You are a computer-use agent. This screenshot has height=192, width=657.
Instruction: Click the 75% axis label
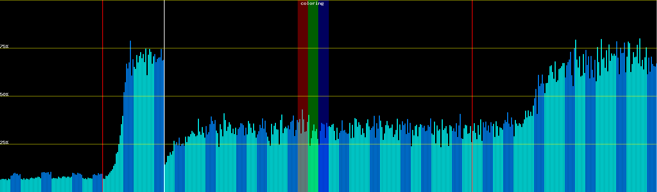pyautogui.click(x=4, y=46)
